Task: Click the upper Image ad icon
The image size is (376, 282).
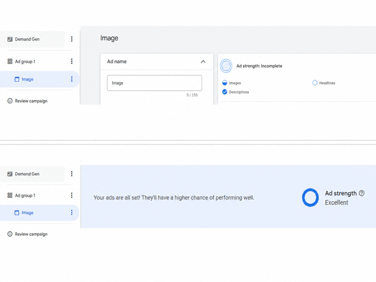Action: pos(17,79)
